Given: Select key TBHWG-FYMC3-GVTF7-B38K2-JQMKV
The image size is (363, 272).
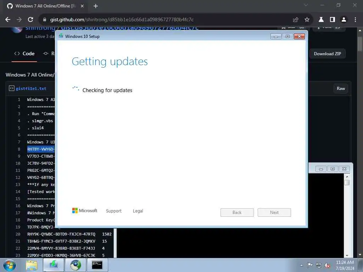Looking at the screenshot, I should point(61,241).
